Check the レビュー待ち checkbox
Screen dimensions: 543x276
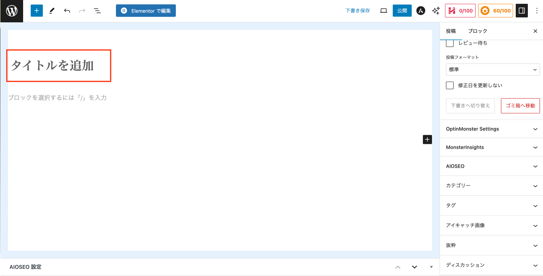pos(450,43)
